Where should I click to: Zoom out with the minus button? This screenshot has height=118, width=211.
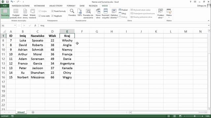tap(185, 116)
